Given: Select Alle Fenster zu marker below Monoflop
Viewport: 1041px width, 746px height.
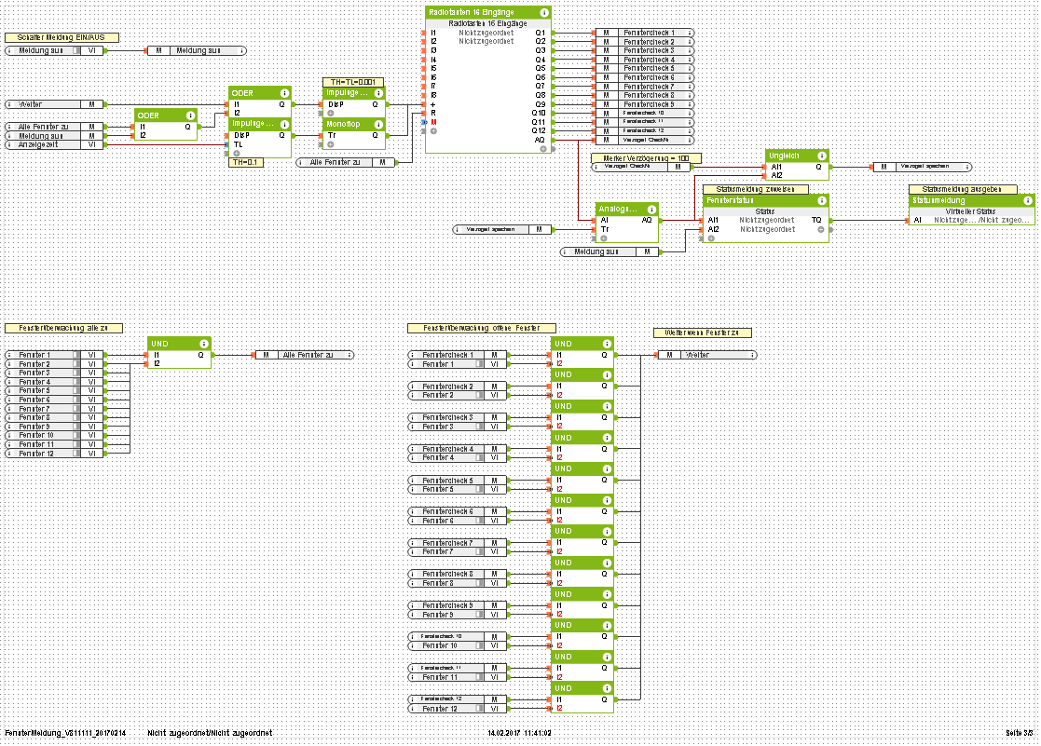Looking at the screenshot, I should pyautogui.click(x=345, y=162).
